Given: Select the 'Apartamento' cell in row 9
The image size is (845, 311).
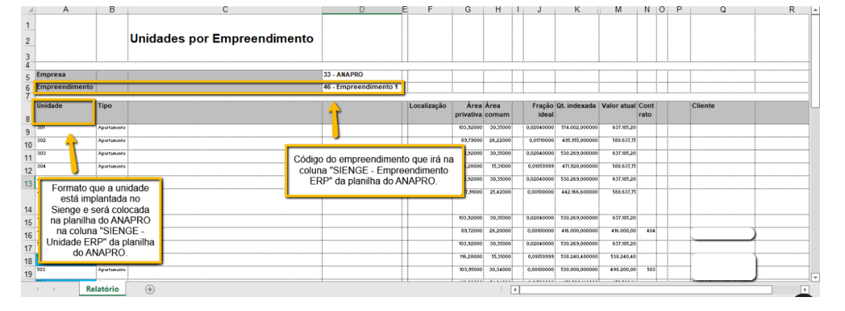Looking at the screenshot, I should pos(111,131).
